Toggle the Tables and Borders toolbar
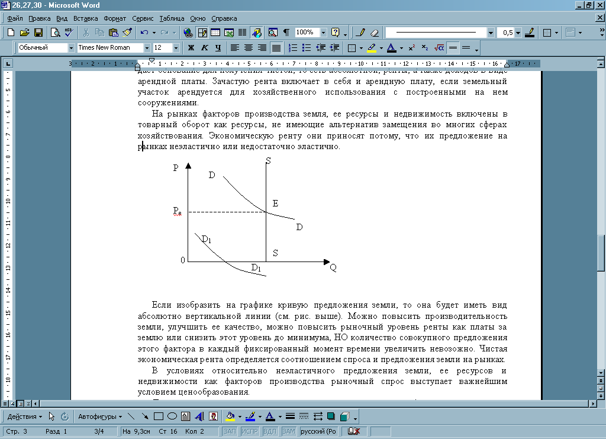This screenshot has width=606, height=439. coord(202,33)
